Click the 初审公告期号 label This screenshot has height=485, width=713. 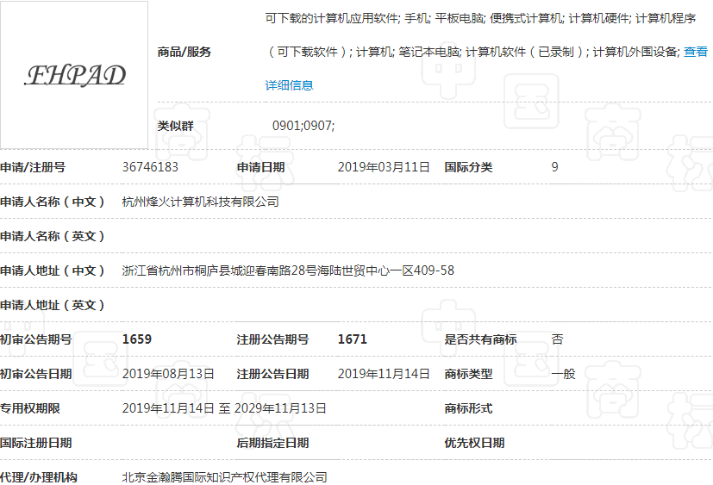coord(36,339)
